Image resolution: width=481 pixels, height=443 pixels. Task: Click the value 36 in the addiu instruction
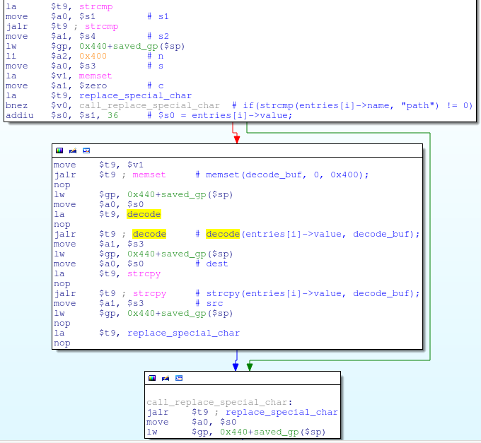(112, 115)
